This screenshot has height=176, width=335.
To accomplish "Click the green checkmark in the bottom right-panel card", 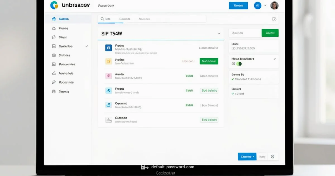I will click(x=233, y=94).
